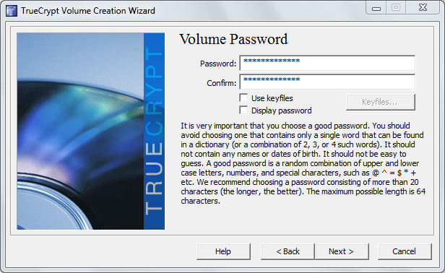This screenshot has height=273, width=445.
Task: Click the disabled maximize button
Action: point(396,8)
